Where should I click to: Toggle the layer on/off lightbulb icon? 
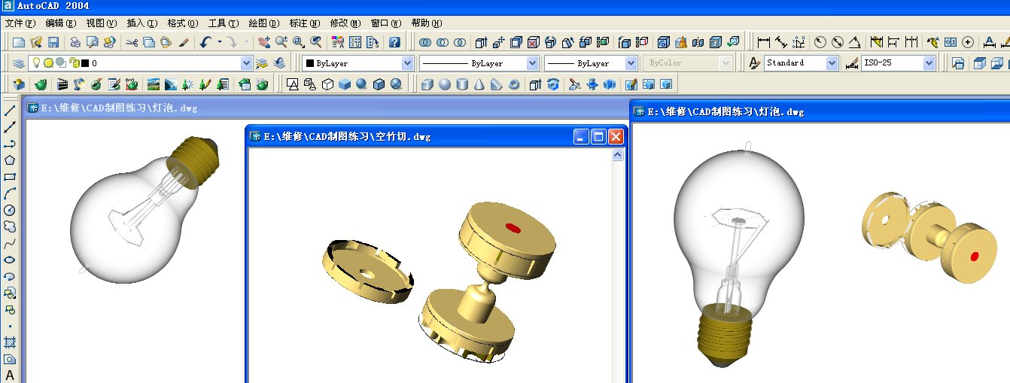(35, 63)
